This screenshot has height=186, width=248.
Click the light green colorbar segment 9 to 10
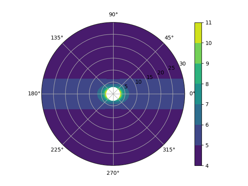(198, 53)
